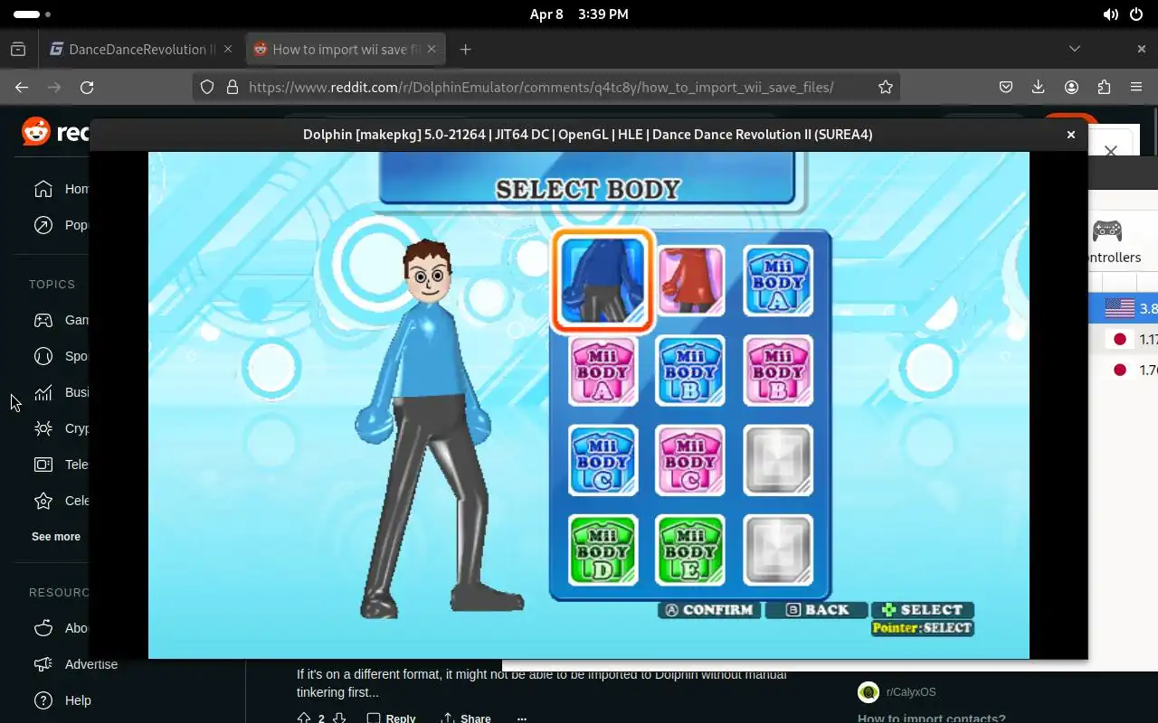Open the Firefox View sidebar icon
Screen dimensions: 1158x723
pos(18,50)
